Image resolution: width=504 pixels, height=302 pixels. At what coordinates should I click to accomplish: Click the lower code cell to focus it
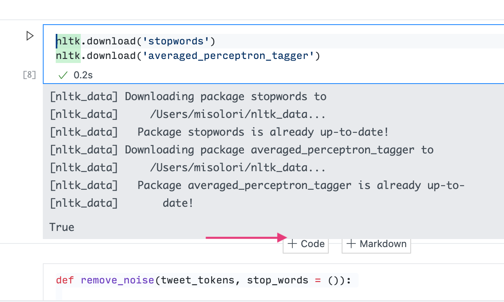(x=242, y=280)
